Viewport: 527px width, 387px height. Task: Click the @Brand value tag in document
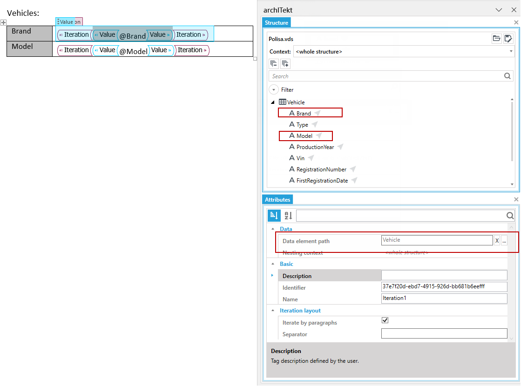pyautogui.click(x=133, y=36)
